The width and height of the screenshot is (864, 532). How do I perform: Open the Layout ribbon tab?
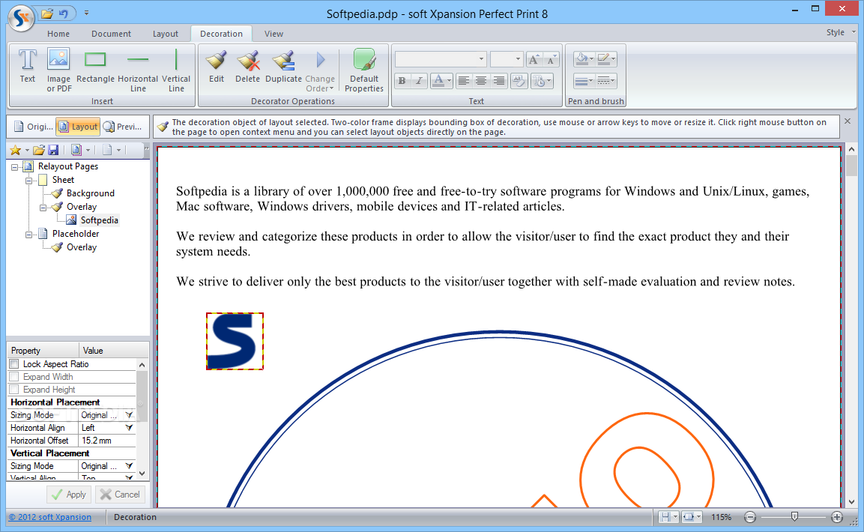click(x=166, y=34)
